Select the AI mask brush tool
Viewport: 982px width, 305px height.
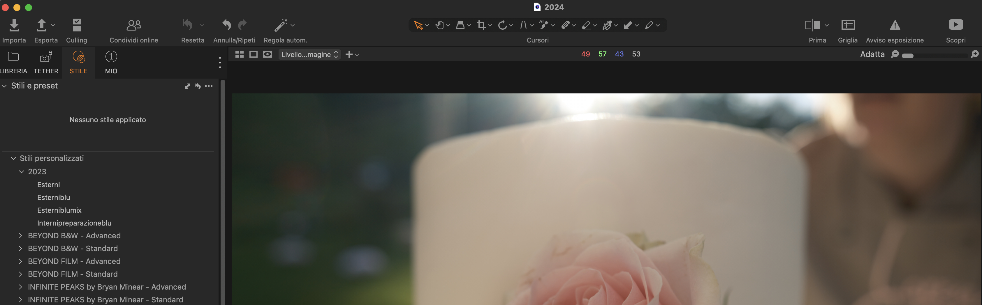tap(544, 25)
